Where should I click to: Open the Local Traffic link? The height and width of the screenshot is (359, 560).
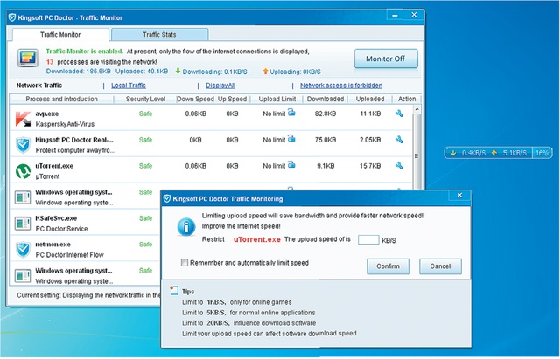point(129,86)
